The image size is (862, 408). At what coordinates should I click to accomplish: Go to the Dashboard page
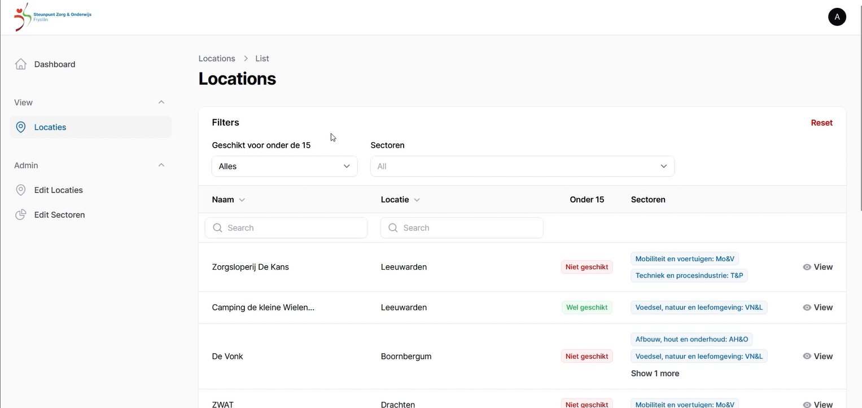click(x=90, y=64)
